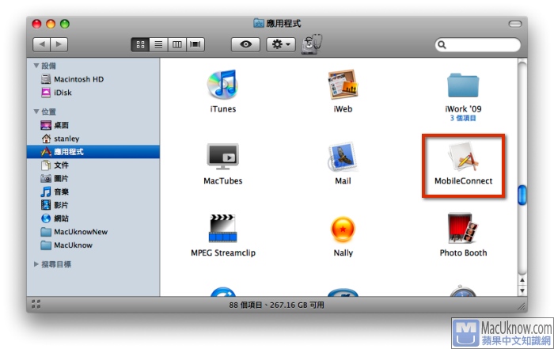Select the MacTubes app icon

click(x=222, y=157)
